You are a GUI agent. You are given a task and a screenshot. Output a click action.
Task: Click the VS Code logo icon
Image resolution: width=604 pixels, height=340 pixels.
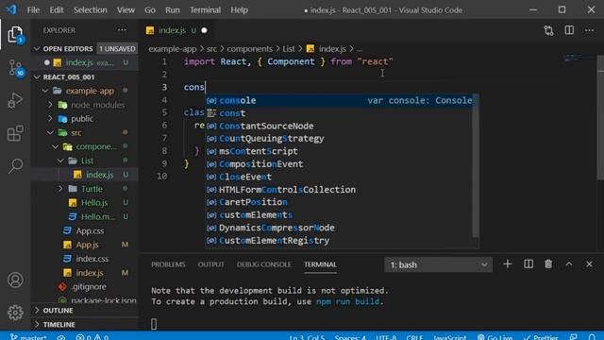pos(11,9)
